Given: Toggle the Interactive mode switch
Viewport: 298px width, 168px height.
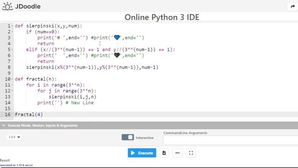Looking at the screenshot, I should [x=128, y=137].
